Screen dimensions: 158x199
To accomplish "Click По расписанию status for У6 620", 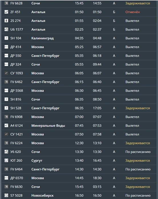I will 138,152.
